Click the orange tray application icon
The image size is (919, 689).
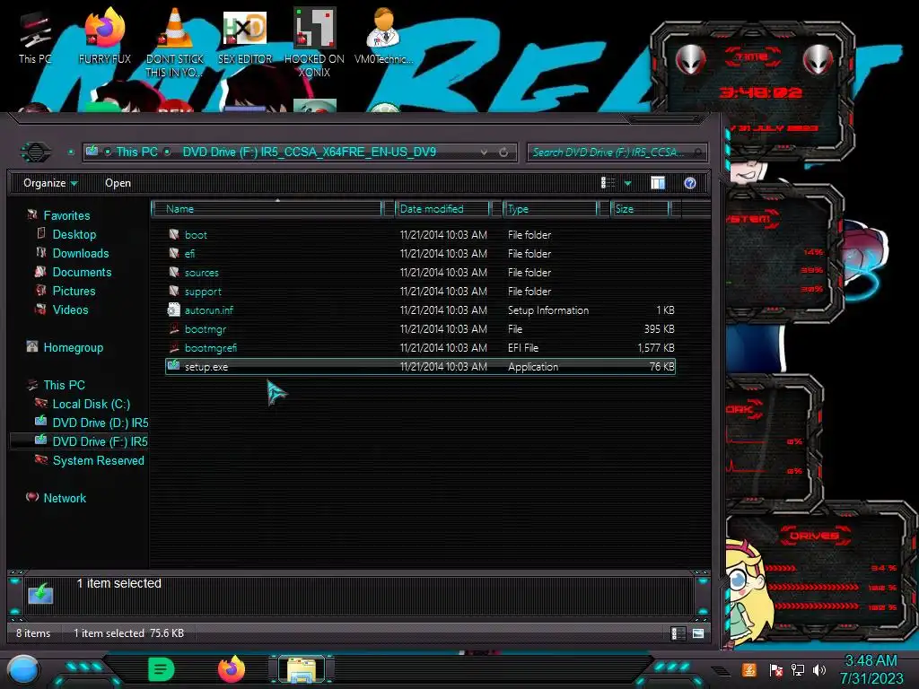tap(749, 669)
